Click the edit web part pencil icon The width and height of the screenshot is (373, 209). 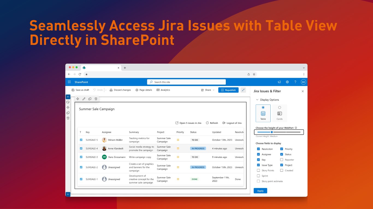pos(84,99)
